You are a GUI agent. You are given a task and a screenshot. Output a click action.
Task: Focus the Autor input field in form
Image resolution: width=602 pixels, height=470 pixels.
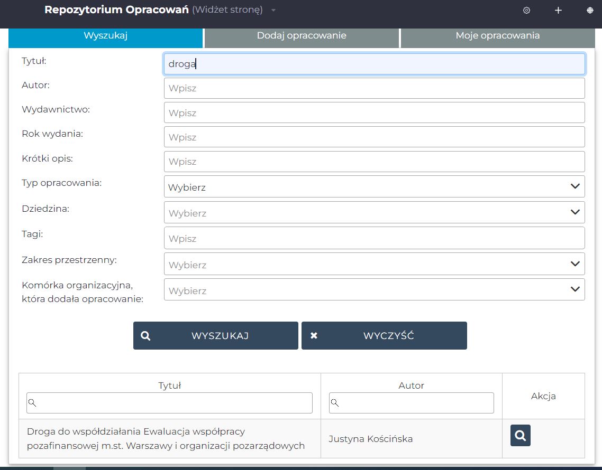(x=374, y=88)
